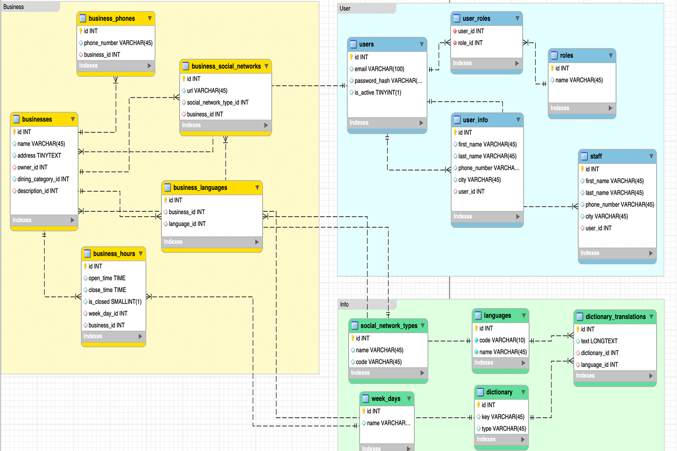This screenshot has width=677, height=451.
Task: Click the social_network_types table icon
Action: [355, 326]
